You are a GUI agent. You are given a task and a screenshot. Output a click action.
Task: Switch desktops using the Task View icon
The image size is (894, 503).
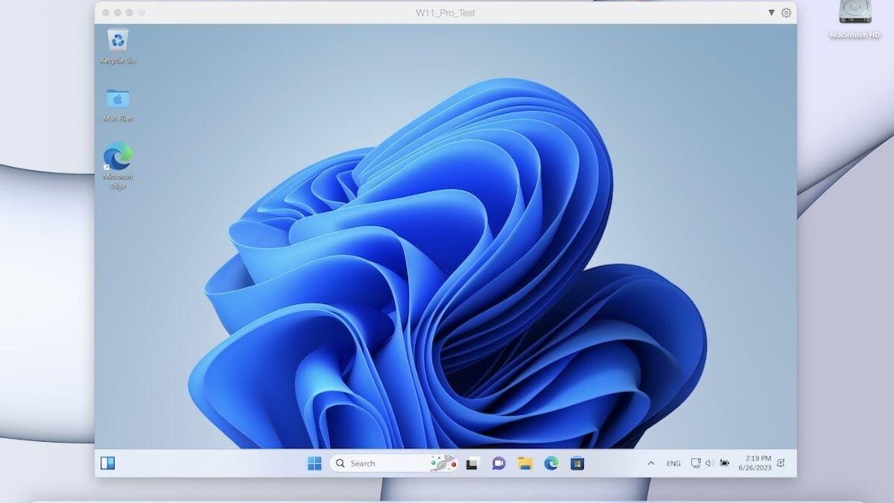pyautogui.click(x=472, y=463)
